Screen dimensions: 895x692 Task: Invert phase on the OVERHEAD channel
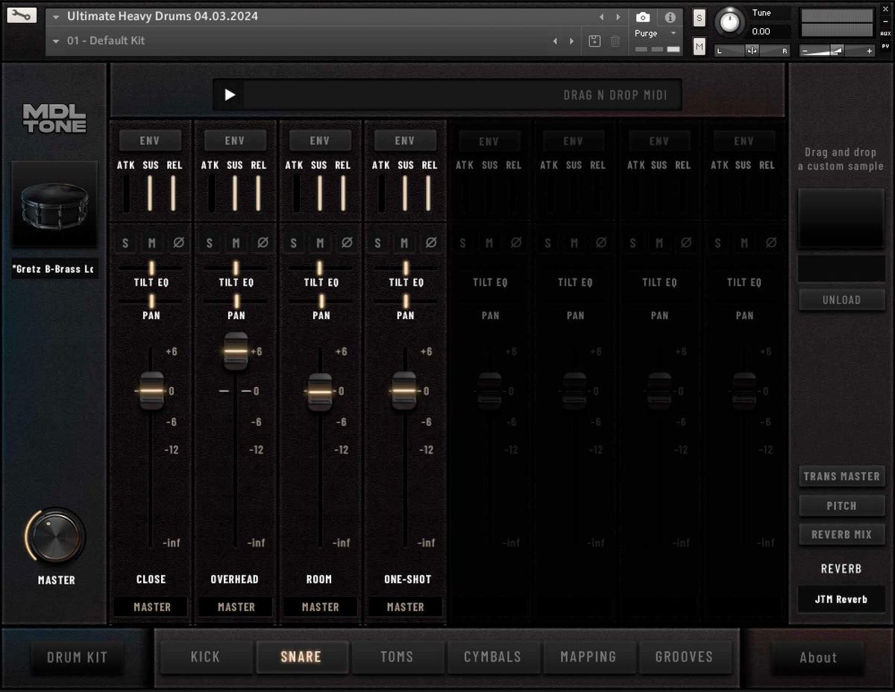coord(263,243)
